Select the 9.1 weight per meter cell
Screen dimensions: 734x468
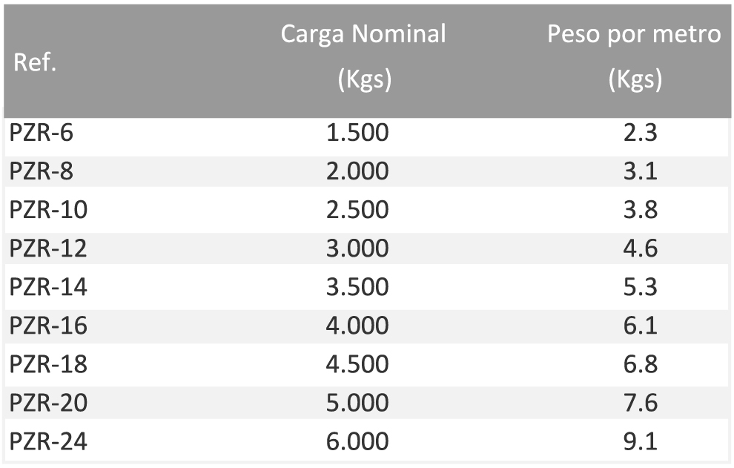[641, 441]
